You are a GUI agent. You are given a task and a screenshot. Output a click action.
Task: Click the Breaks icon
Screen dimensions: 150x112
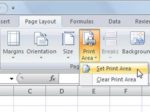pyautogui.click(x=110, y=38)
